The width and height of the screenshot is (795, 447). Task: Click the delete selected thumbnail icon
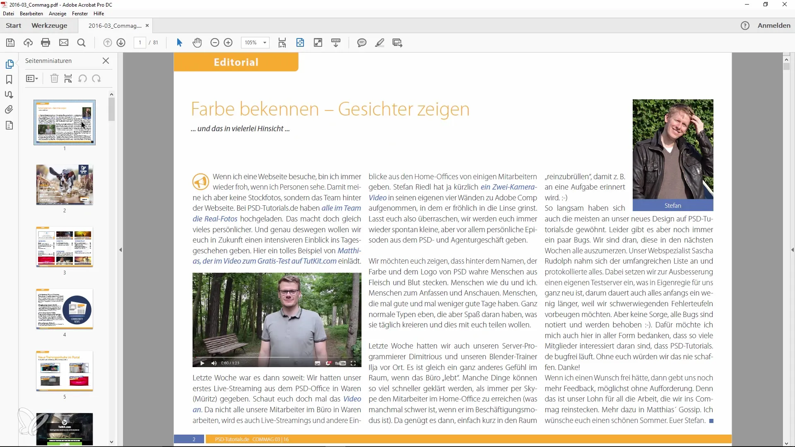(54, 78)
